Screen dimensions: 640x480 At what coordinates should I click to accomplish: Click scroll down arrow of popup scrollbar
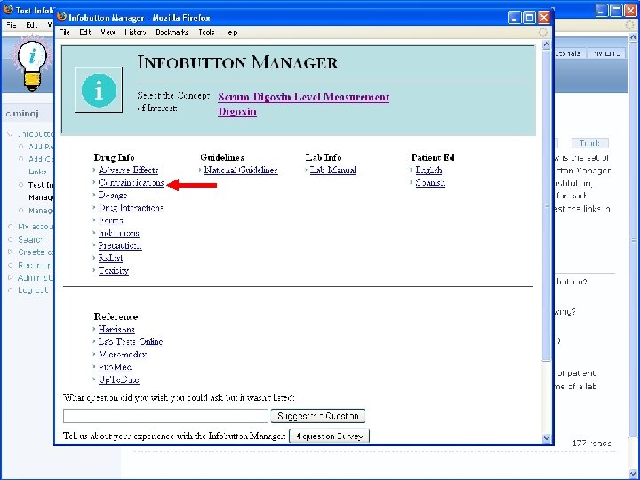pyautogui.click(x=547, y=438)
